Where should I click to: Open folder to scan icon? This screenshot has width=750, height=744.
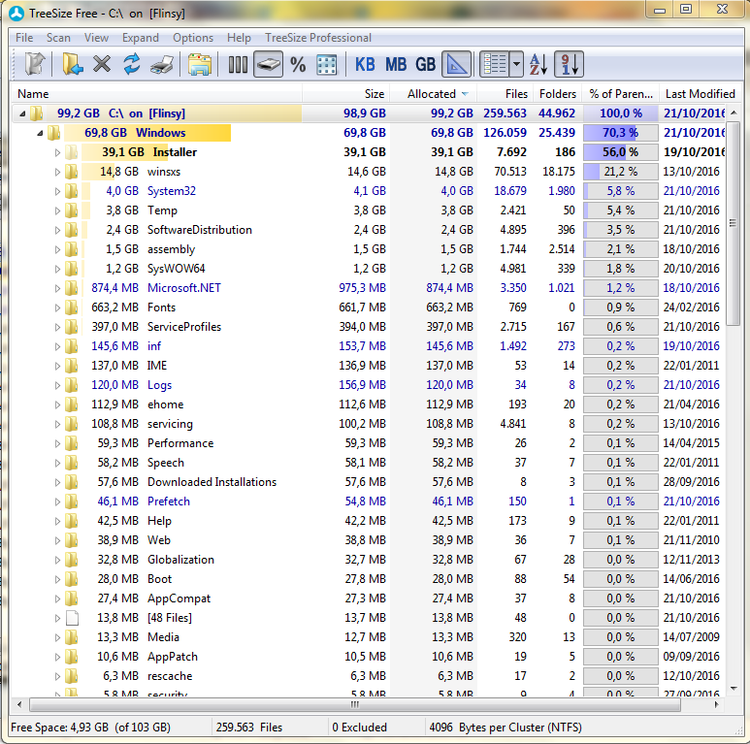pos(72,64)
